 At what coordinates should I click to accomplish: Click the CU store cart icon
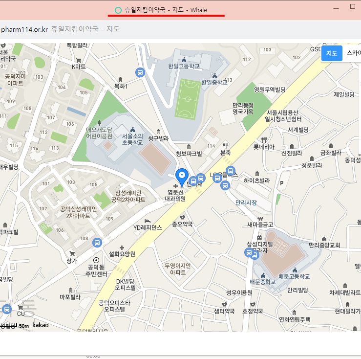coord(21,307)
